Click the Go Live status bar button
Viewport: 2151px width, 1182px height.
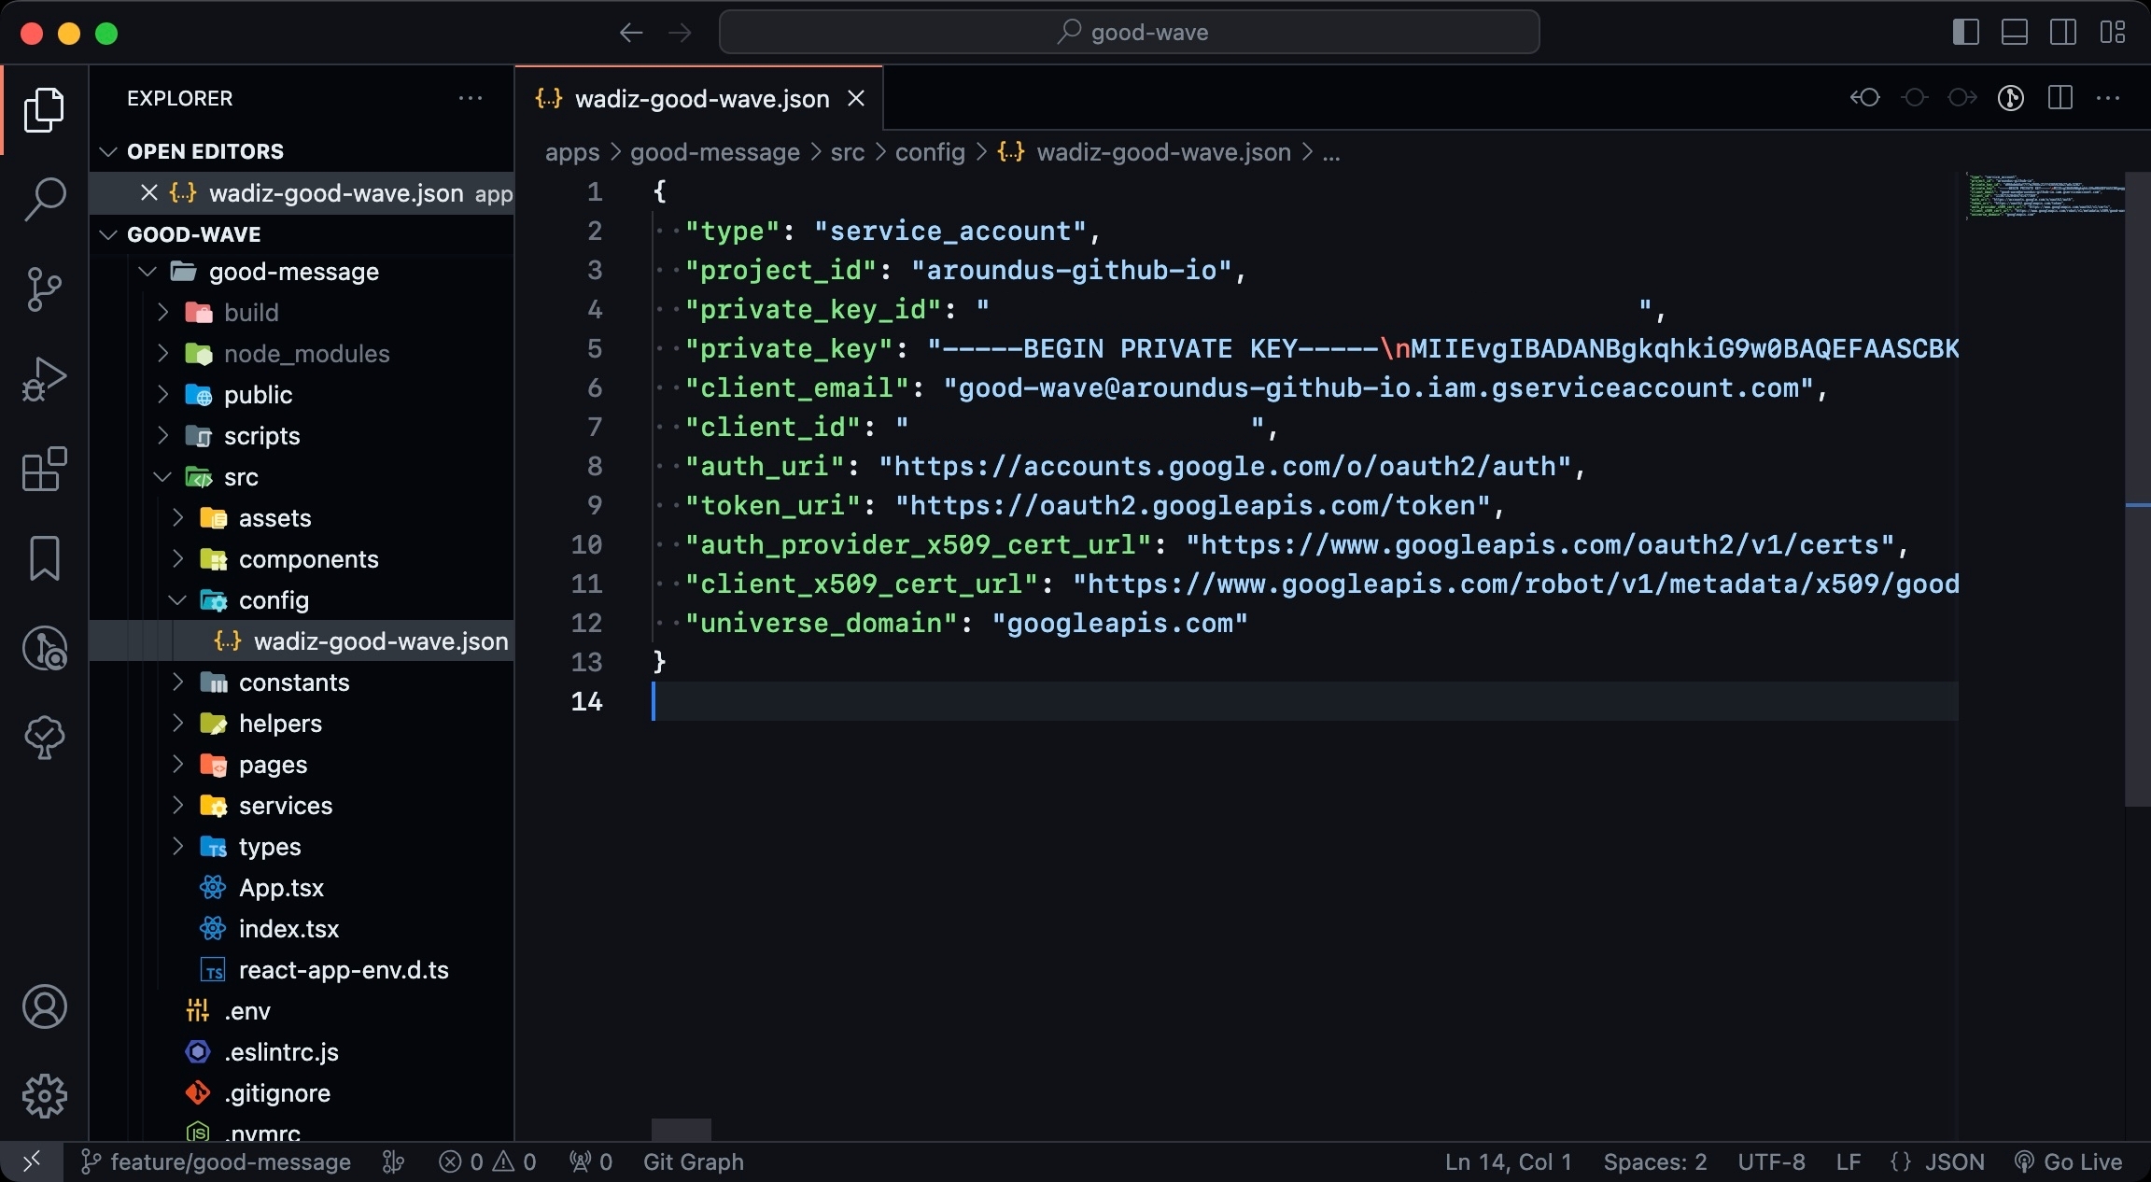2069,1162
